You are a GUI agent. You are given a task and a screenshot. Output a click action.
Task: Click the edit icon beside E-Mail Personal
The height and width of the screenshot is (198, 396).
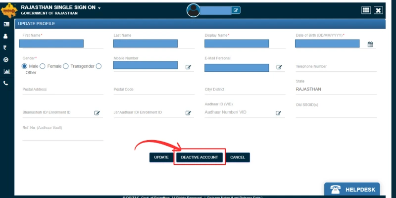click(x=279, y=67)
